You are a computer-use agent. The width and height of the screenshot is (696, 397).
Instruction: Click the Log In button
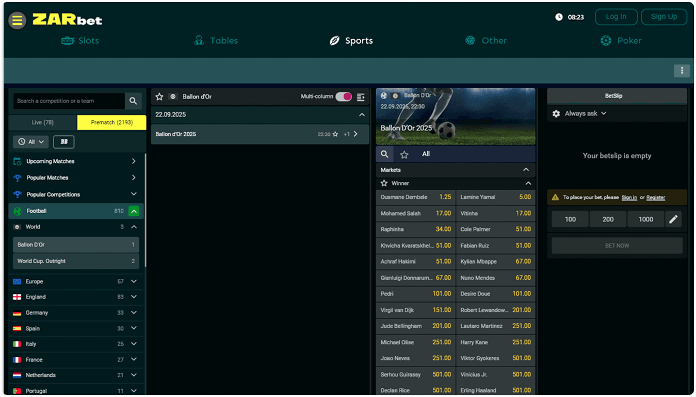[616, 17]
